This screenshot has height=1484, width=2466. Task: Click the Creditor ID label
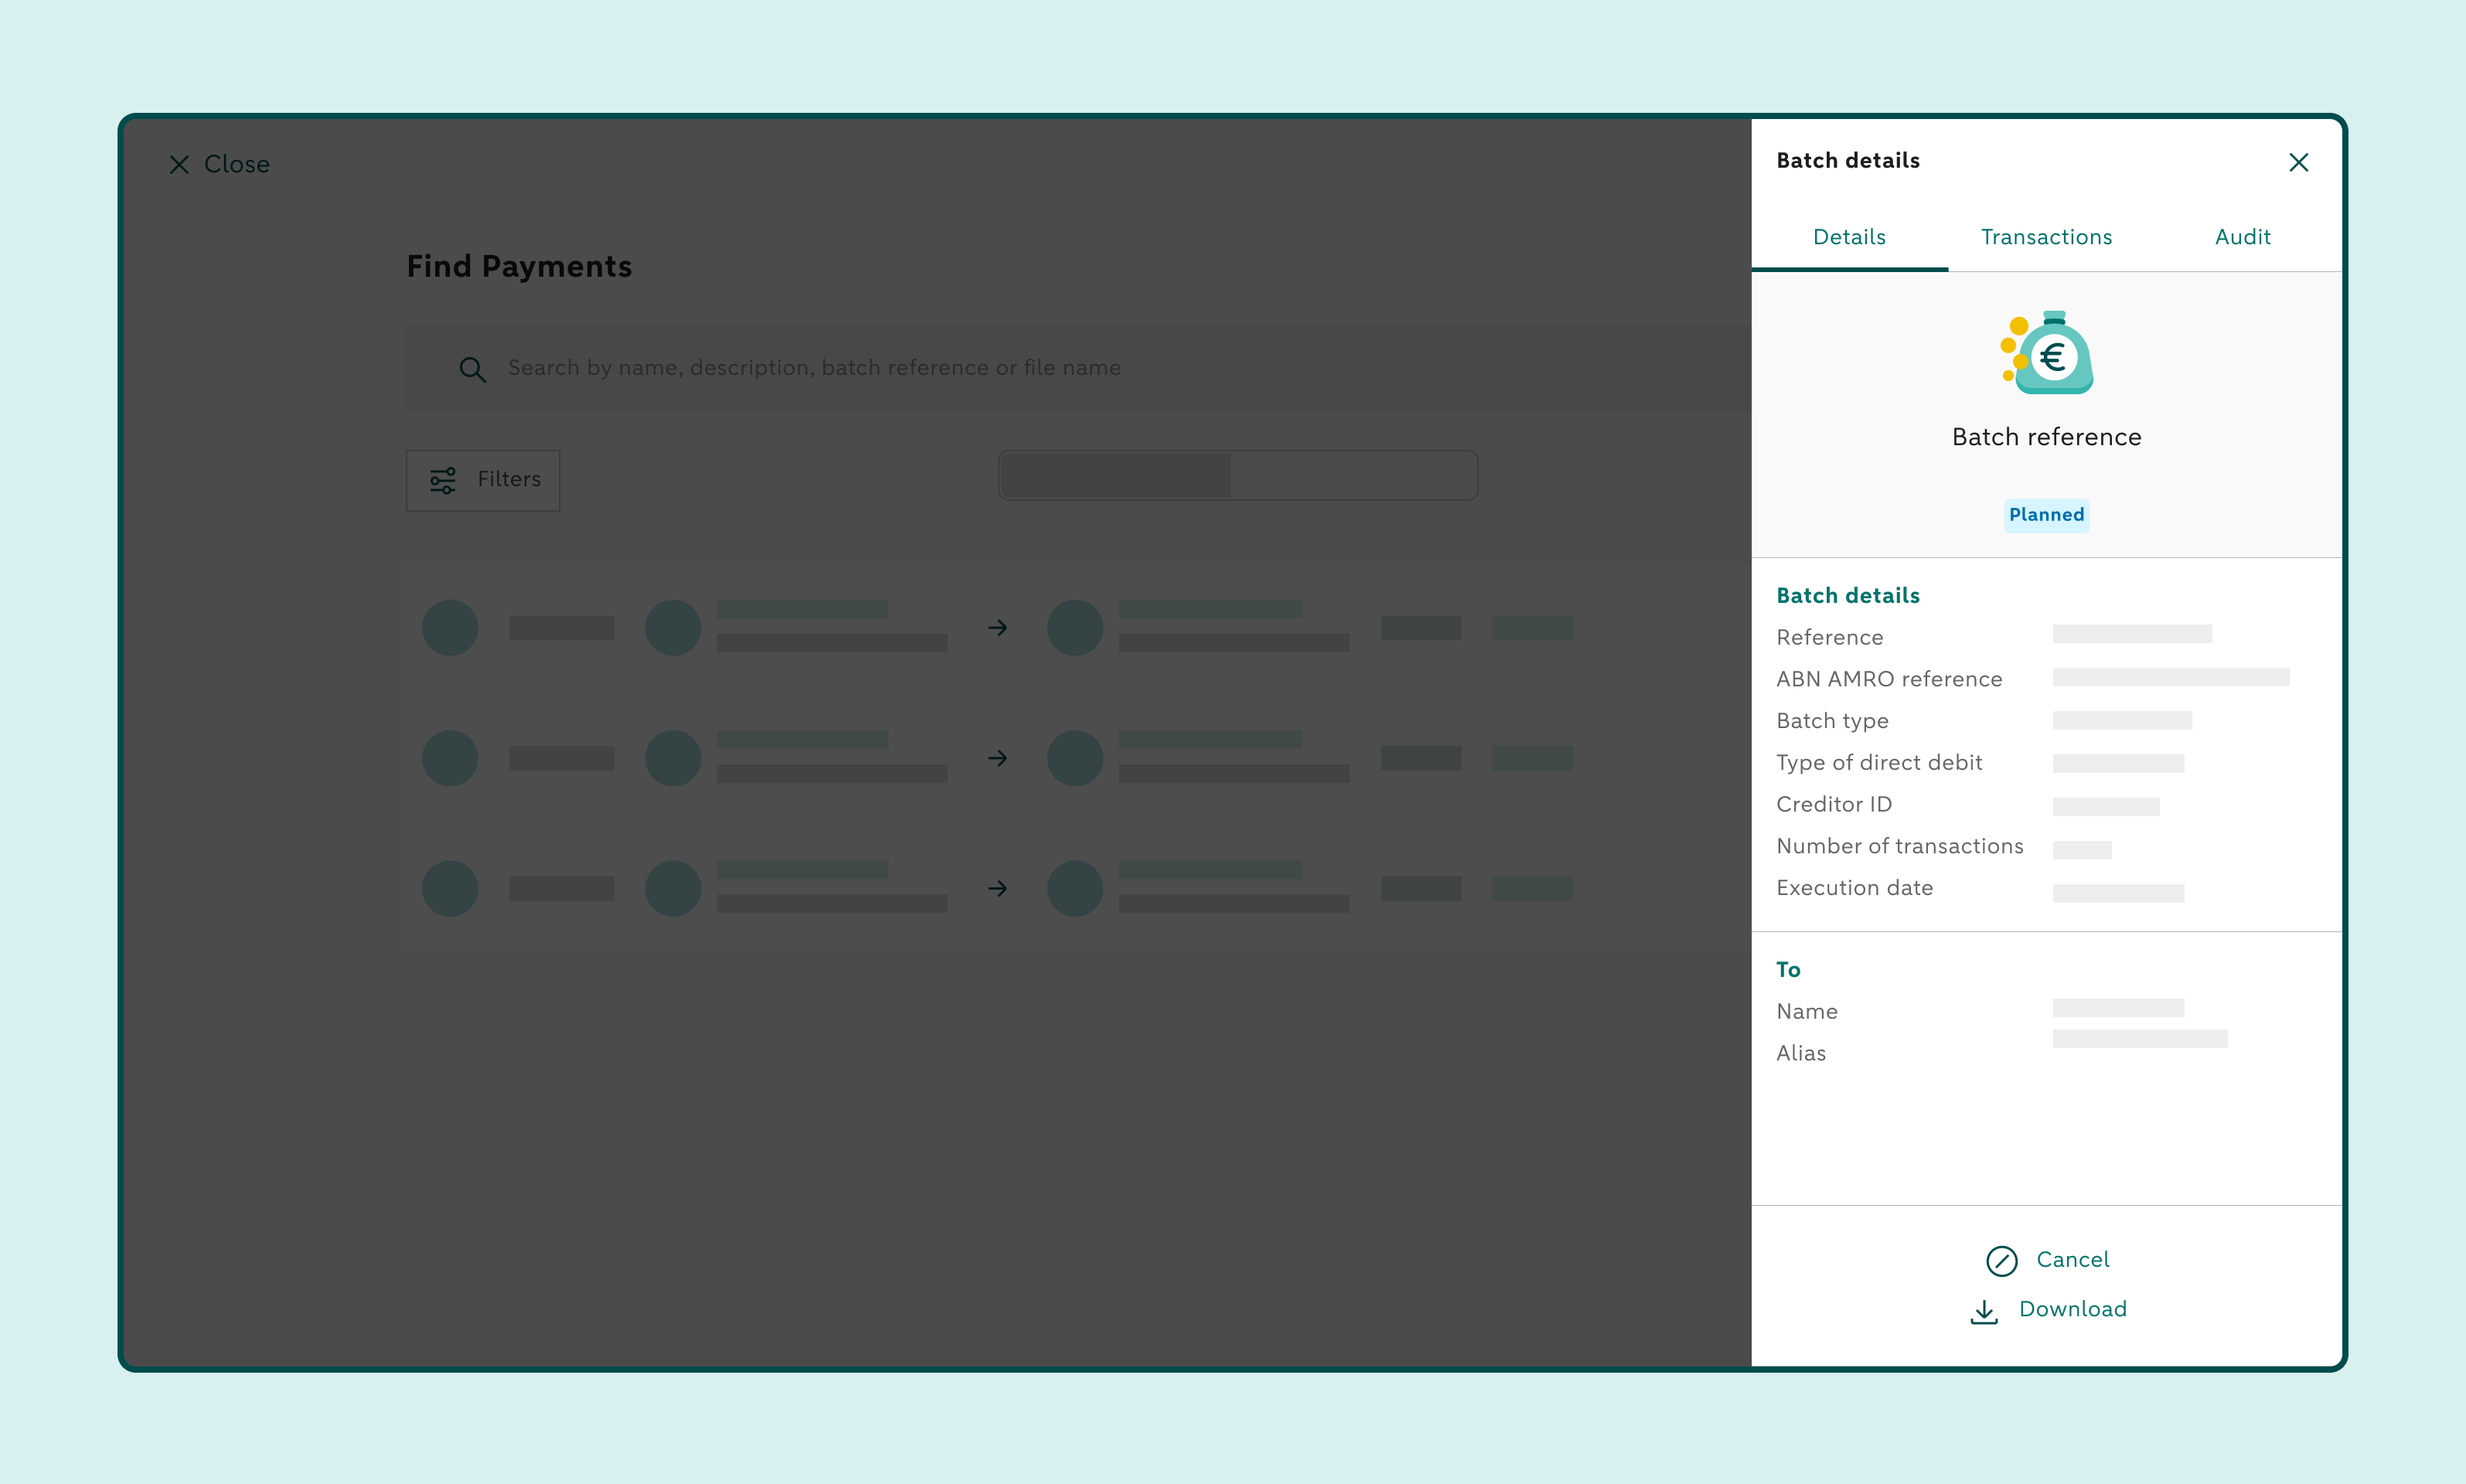pyautogui.click(x=1834, y=804)
